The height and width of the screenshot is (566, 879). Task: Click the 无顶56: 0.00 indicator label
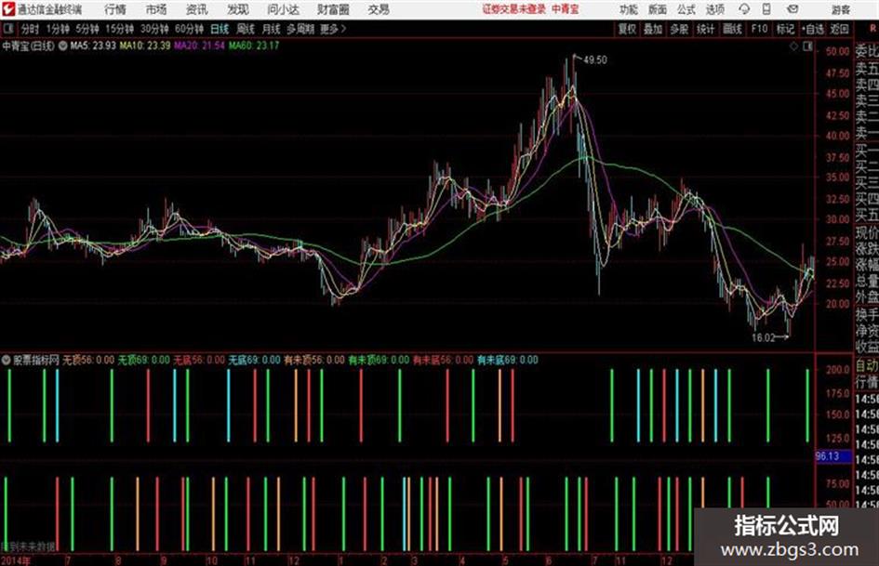point(88,360)
